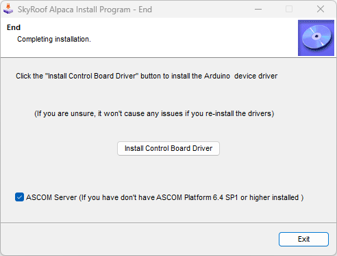The image size is (337, 256).
Task: Uncheck the ASCOM Server checkbox
Action: click(19, 197)
